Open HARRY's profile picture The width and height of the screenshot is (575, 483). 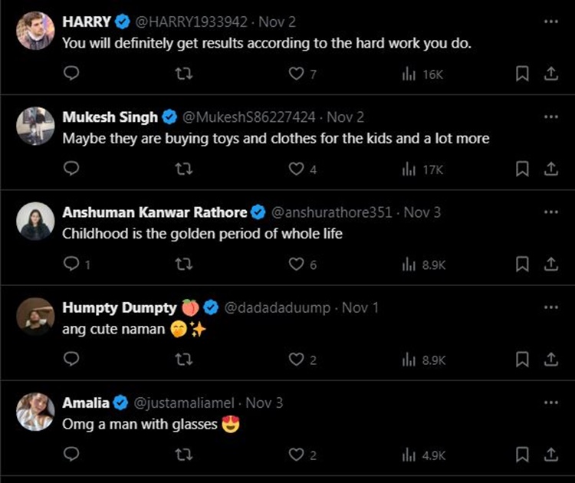coord(35,31)
